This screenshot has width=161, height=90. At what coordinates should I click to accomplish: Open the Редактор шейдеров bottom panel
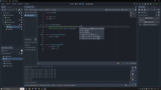[70, 85]
